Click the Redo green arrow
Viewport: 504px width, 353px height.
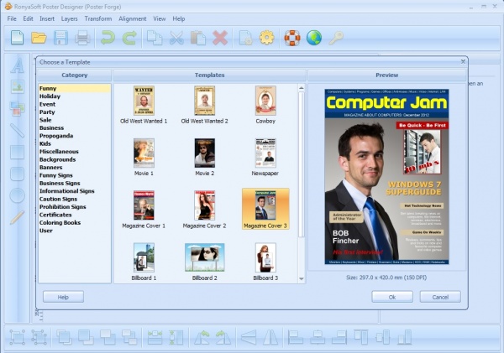pyautogui.click(x=129, y=38)
